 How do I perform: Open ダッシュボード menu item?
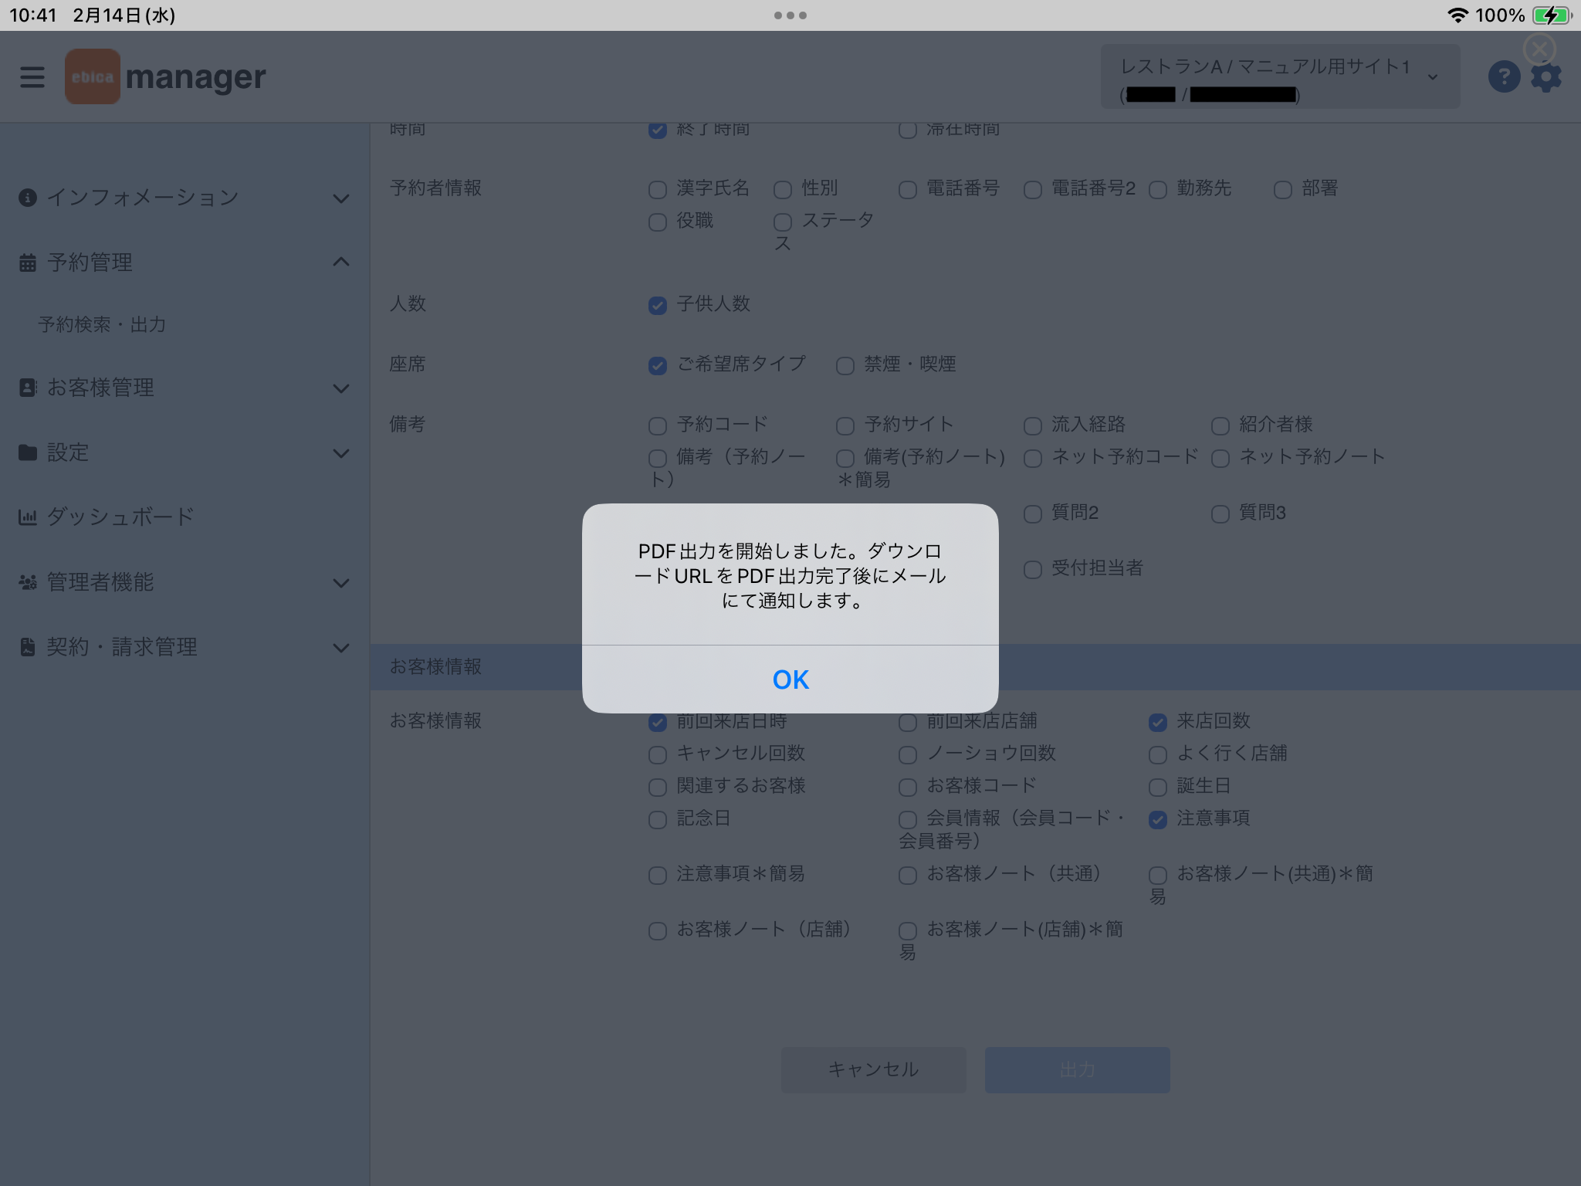(x=120, y=517)
